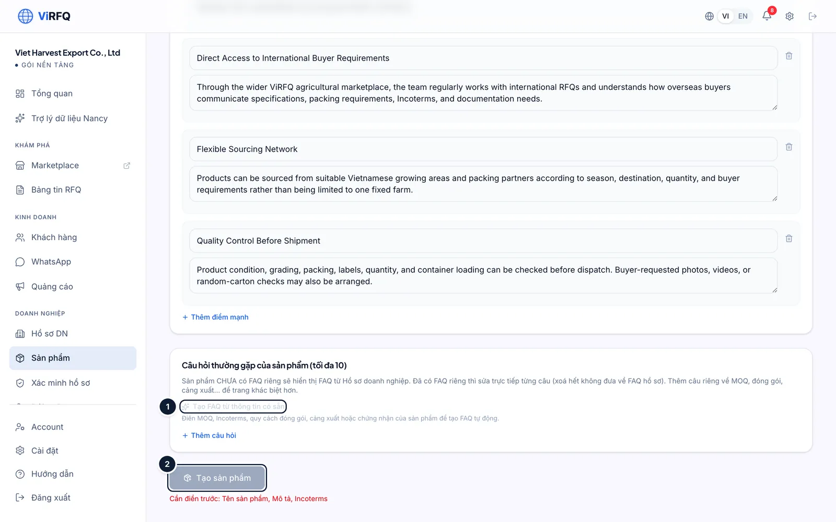Open the notifications bell
This screenshot has height=522, width=836.
point(767,16)
